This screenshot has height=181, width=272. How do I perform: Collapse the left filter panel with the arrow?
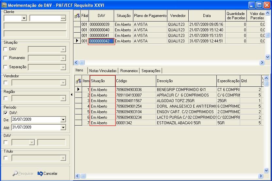72,95
